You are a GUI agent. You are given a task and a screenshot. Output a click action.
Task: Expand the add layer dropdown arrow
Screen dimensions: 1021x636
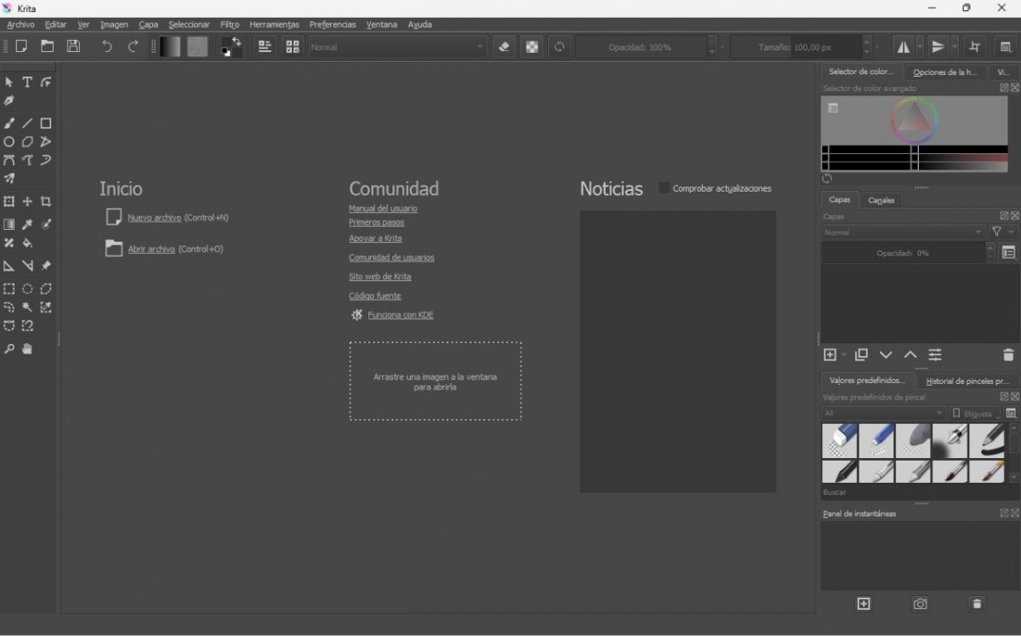pos(844,355)
